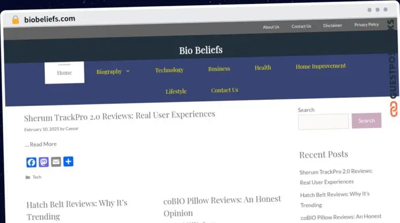Open the Sherum TrackPro 2.0 Reviews article title
Viewport: 400px width, 223px height.
120,116
